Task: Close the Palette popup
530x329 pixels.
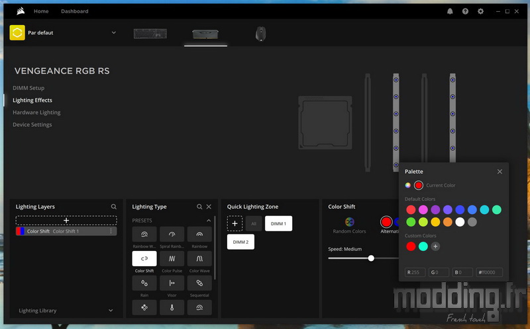Action: pyautogui.click(x=500, y=172)
